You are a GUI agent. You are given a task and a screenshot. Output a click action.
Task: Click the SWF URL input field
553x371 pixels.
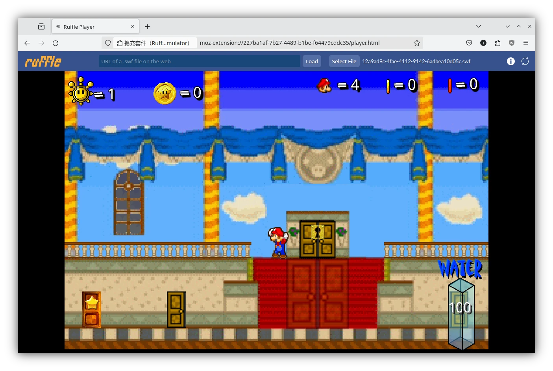click(x=199, y=61)
